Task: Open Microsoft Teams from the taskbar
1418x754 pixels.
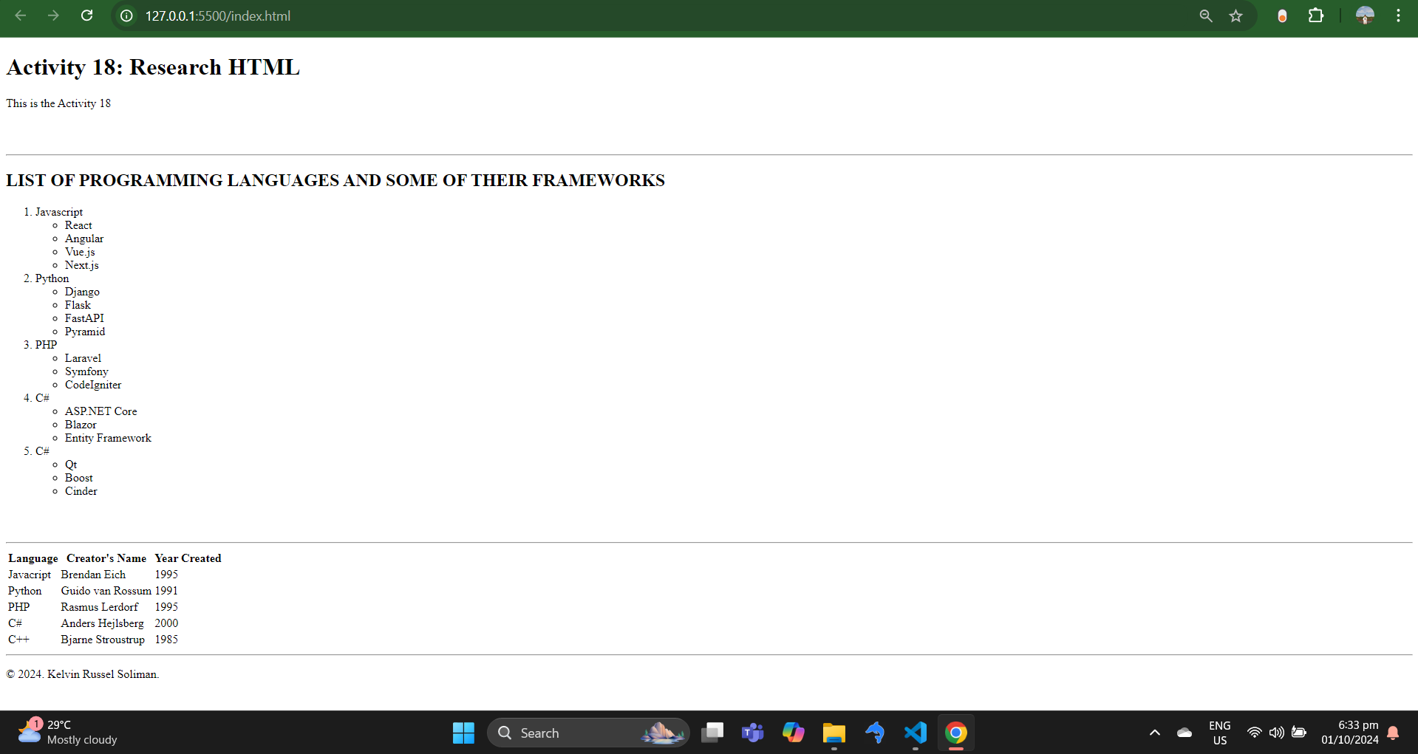Action: tap(753, 733)
